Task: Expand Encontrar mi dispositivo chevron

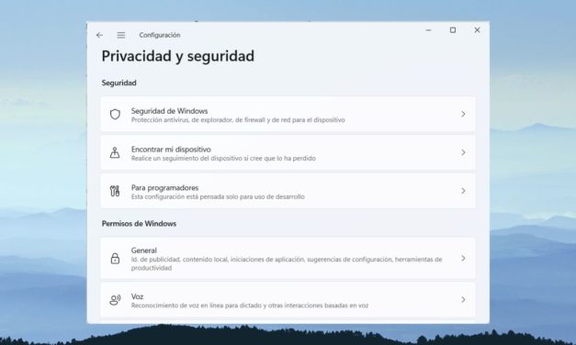Action: pos(463,152)
